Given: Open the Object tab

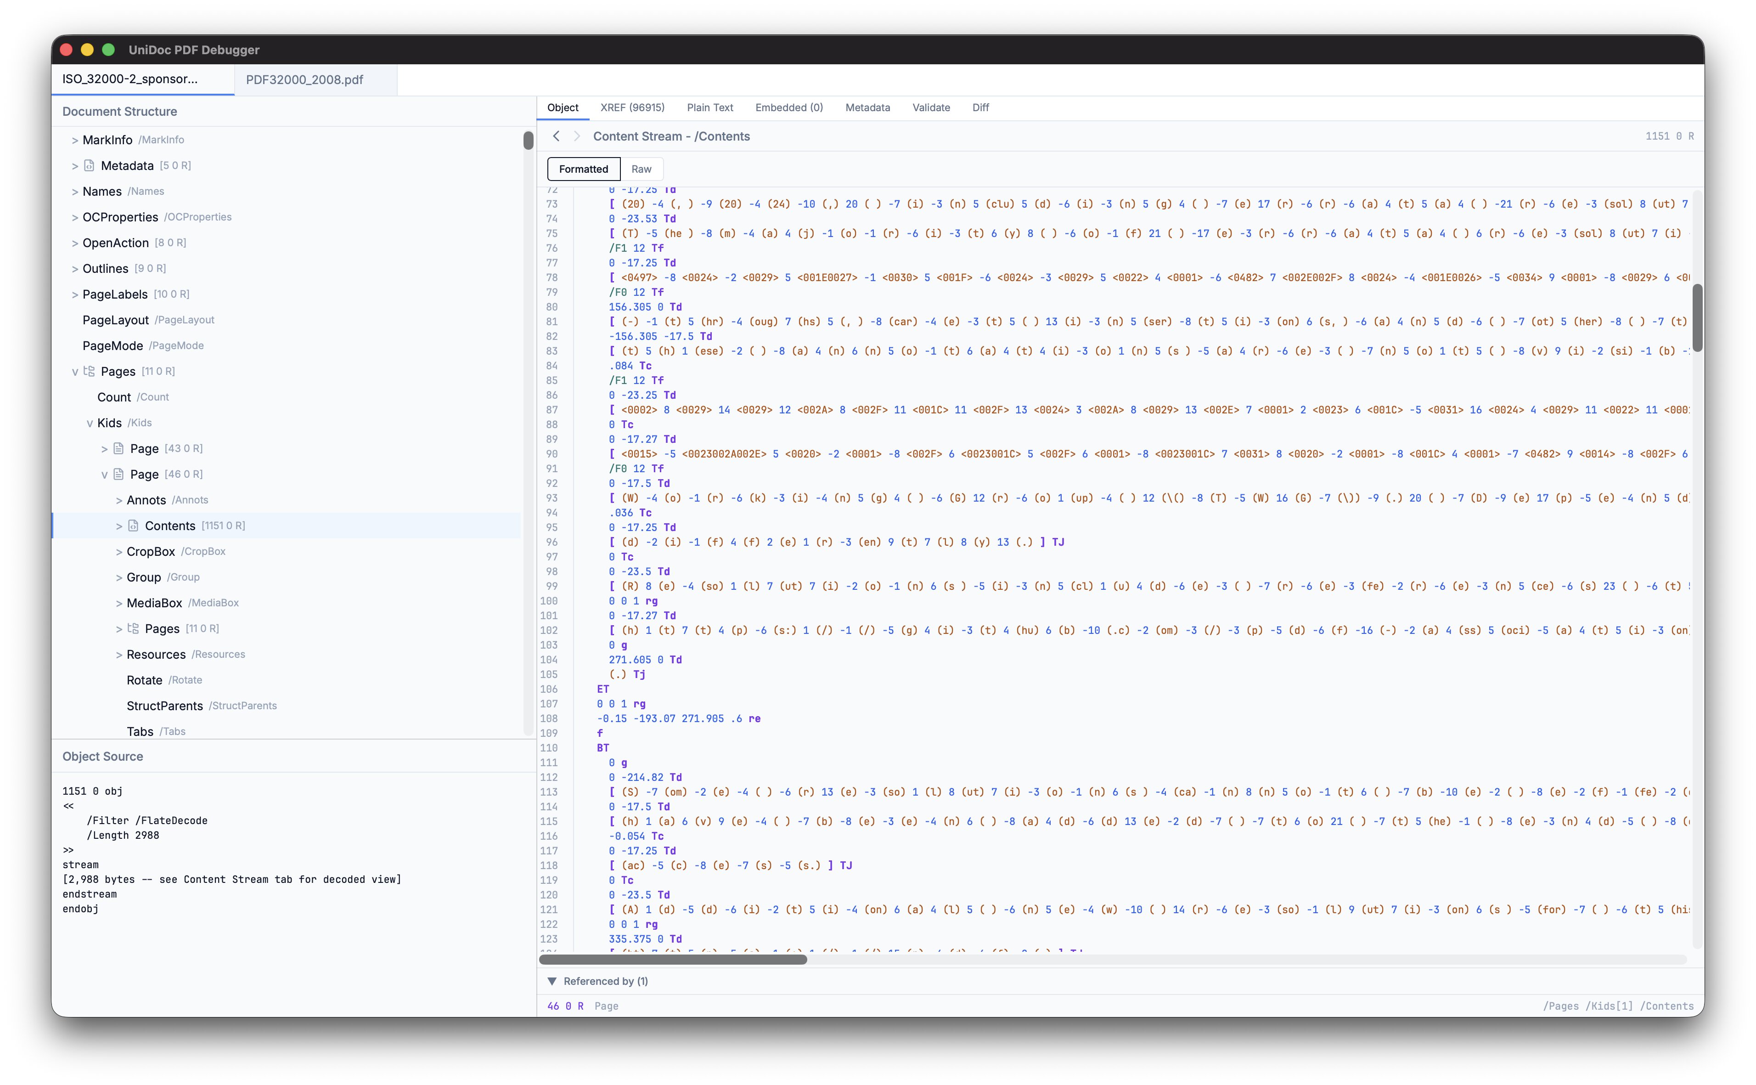Looking at the screenshot, I should [x=563, y=107].
